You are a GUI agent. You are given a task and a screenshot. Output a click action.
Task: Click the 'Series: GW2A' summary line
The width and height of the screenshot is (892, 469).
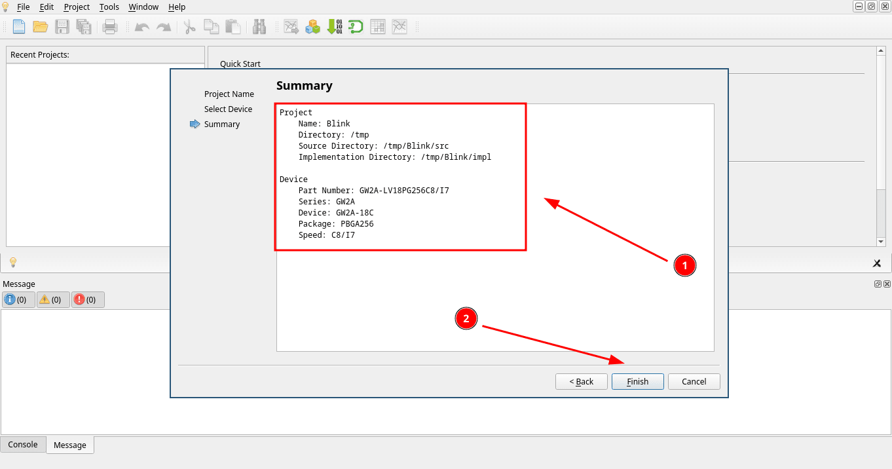pyautogui.click(x=327, y=202)
